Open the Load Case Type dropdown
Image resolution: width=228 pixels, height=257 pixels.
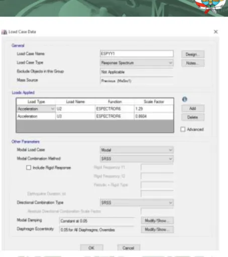coord(137,63)
